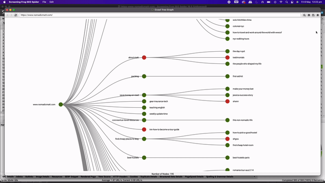Screen dimensions: 325x183
Task: Go forward using the right arrow button
Action: [x=11, y=15]
